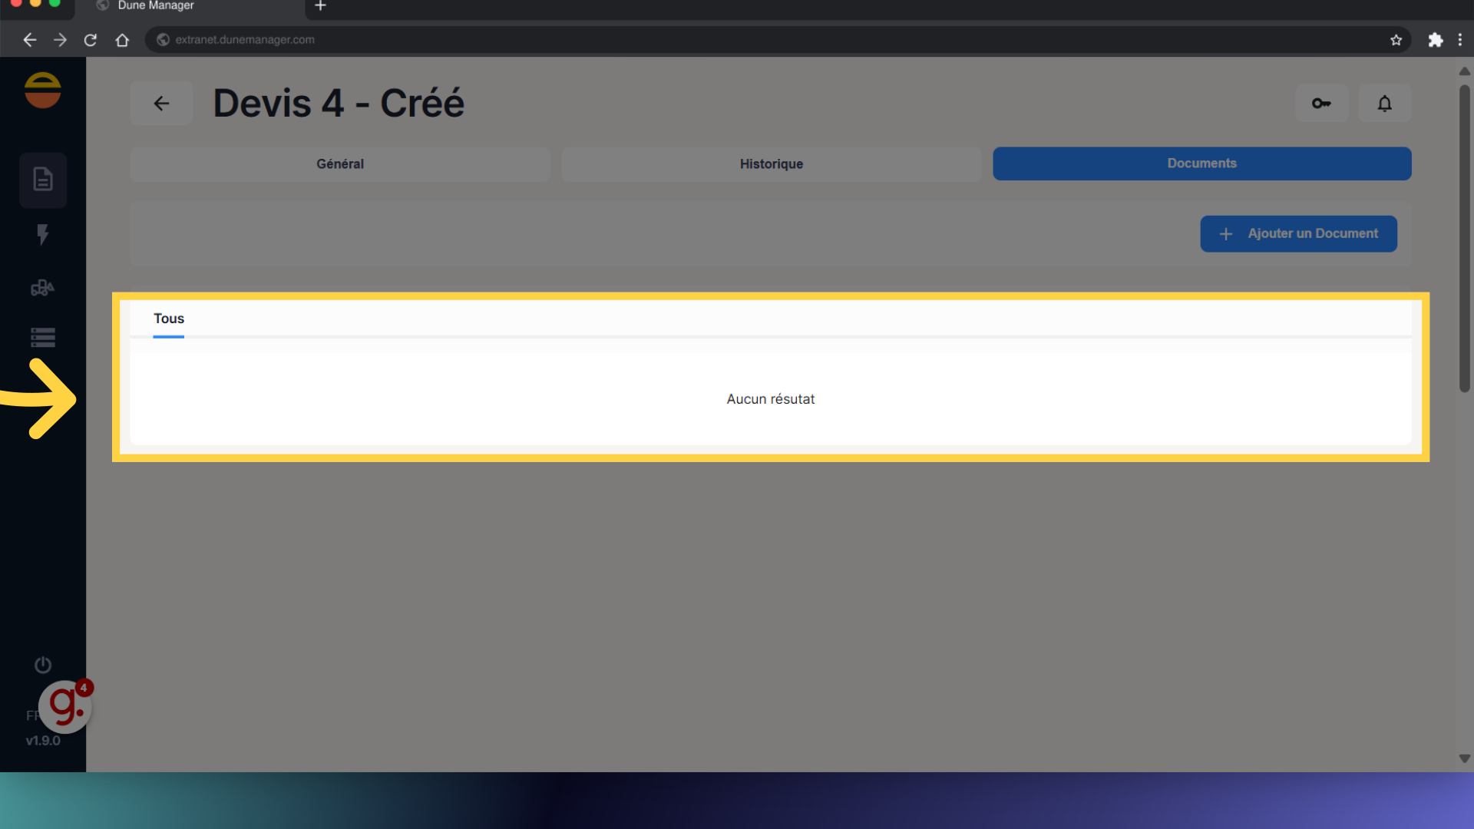Click the browser reload button

click(91, 40)
